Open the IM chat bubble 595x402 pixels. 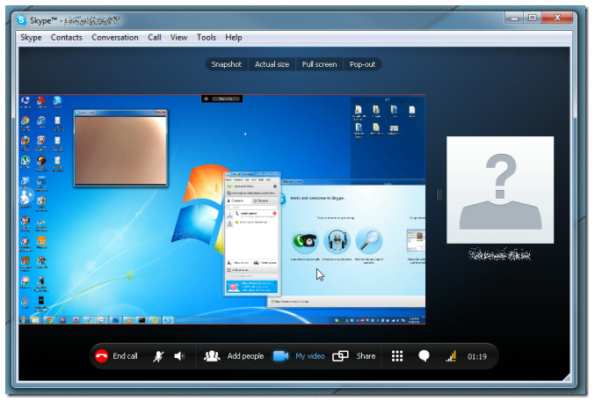pos(424,356)
